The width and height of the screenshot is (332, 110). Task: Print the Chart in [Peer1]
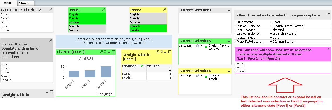[x=101, y=52]
